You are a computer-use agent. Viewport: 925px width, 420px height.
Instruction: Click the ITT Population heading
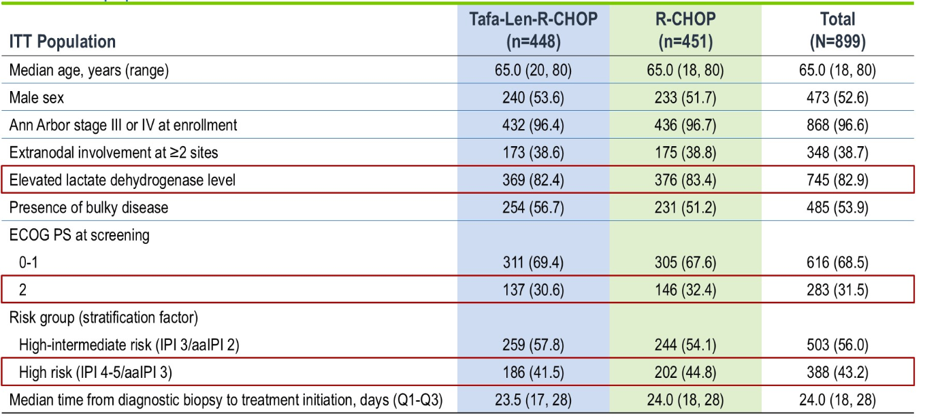tap(63, 41)
